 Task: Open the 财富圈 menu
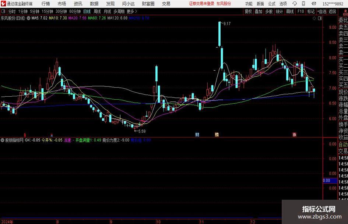(148, 4)
